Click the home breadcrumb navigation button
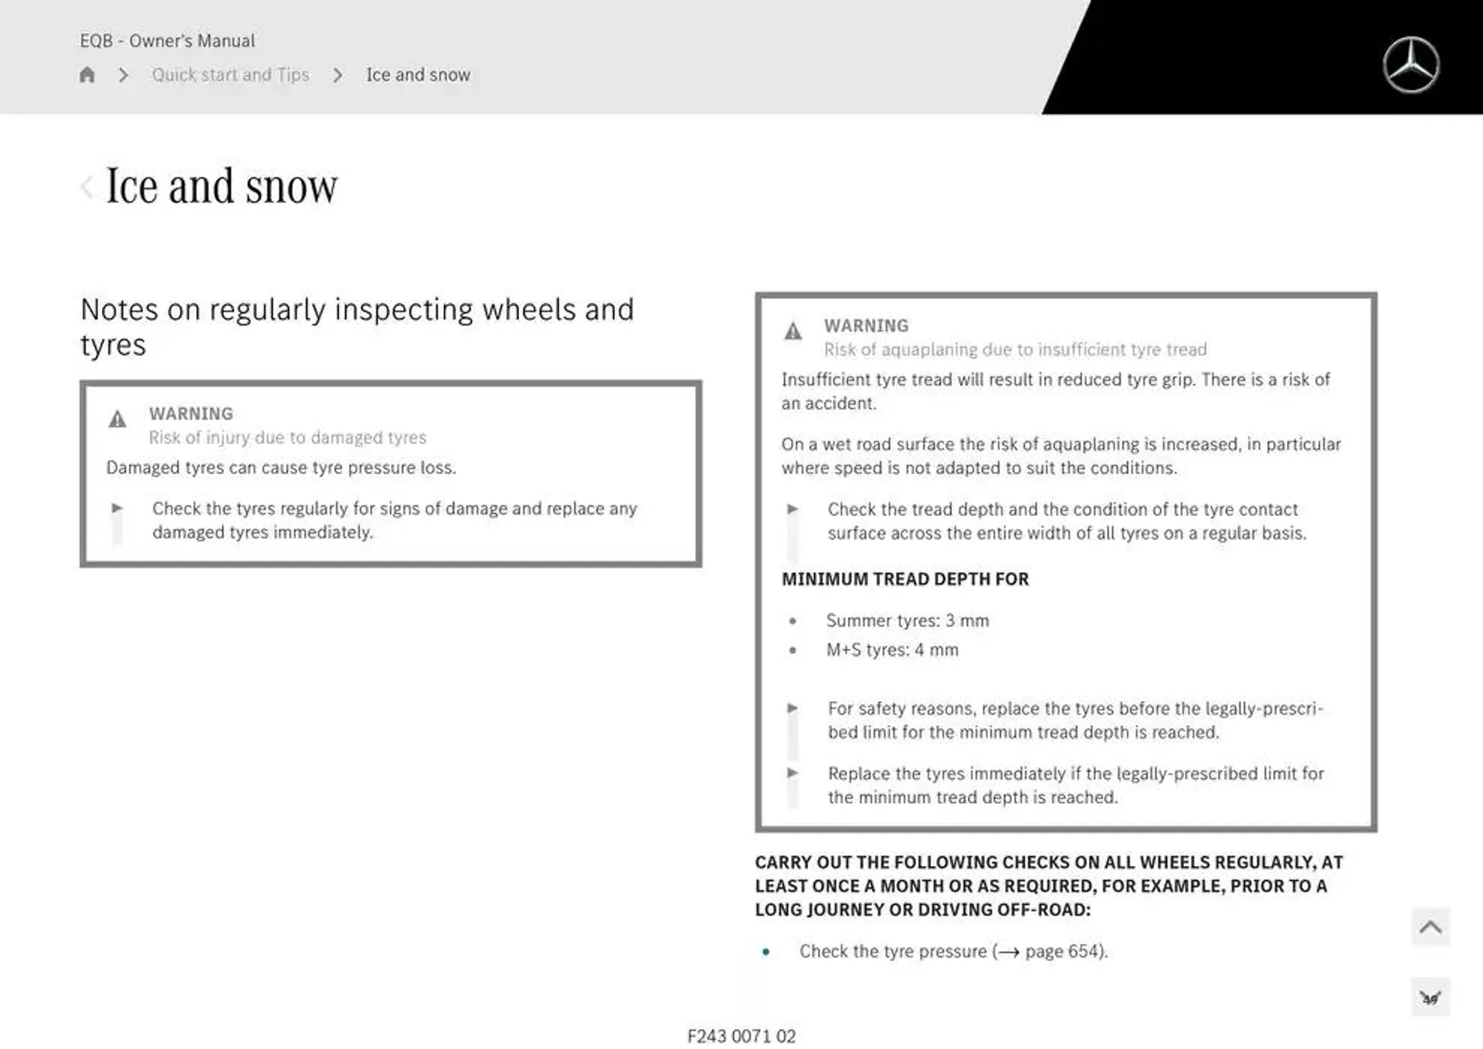 click(x=87, y=75)
